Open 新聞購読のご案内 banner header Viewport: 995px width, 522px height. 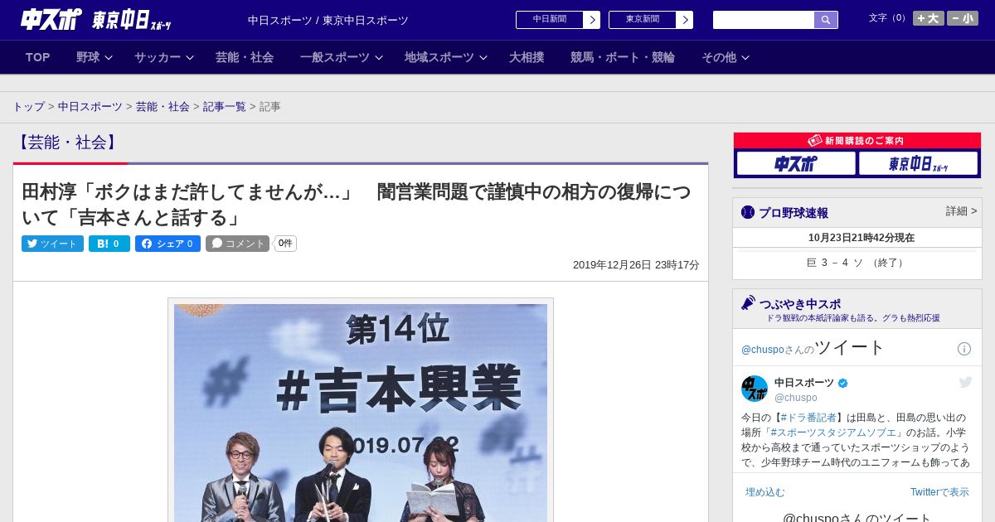857,141
